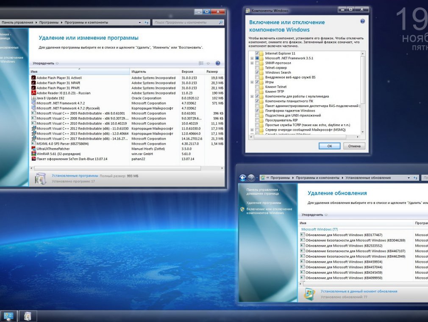Click the Programs and Features taskbar button
The height and width of the screenshot is (322, 428).
tap(28, 316)
